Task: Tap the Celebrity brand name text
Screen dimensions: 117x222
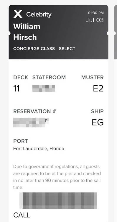Action: point(39,14)
